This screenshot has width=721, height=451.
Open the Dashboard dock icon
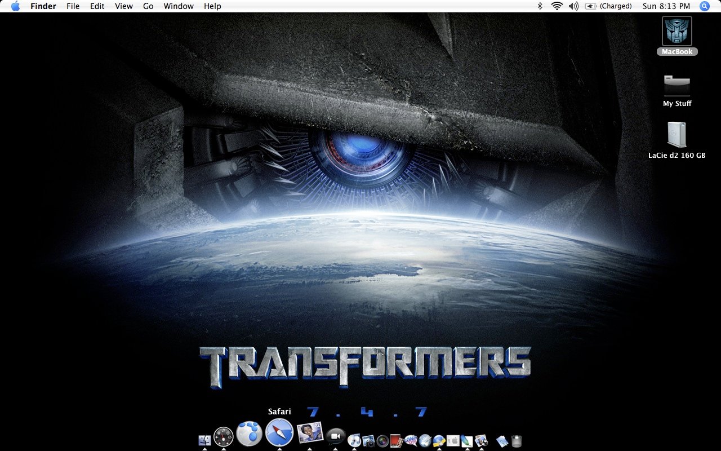[224, 437]
